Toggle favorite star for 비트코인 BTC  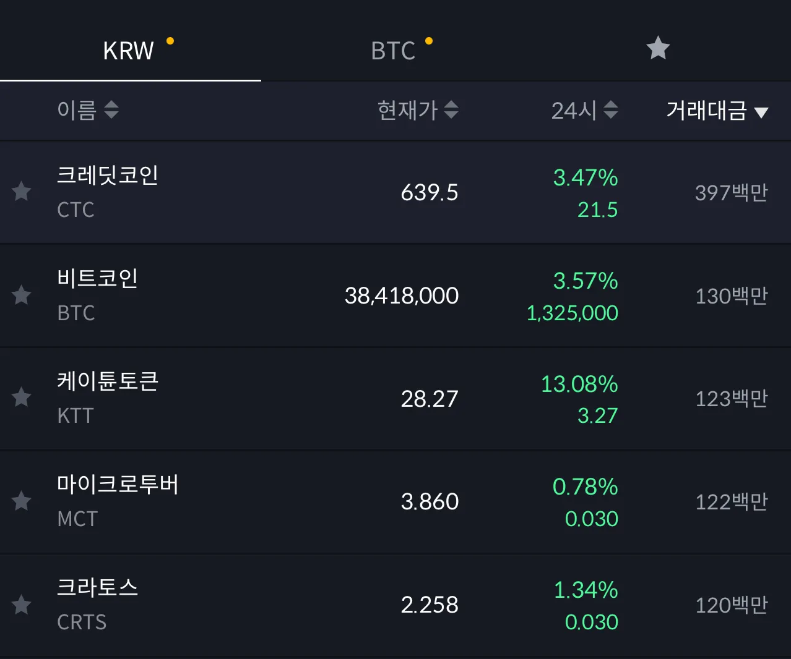[x=22, y=295]
